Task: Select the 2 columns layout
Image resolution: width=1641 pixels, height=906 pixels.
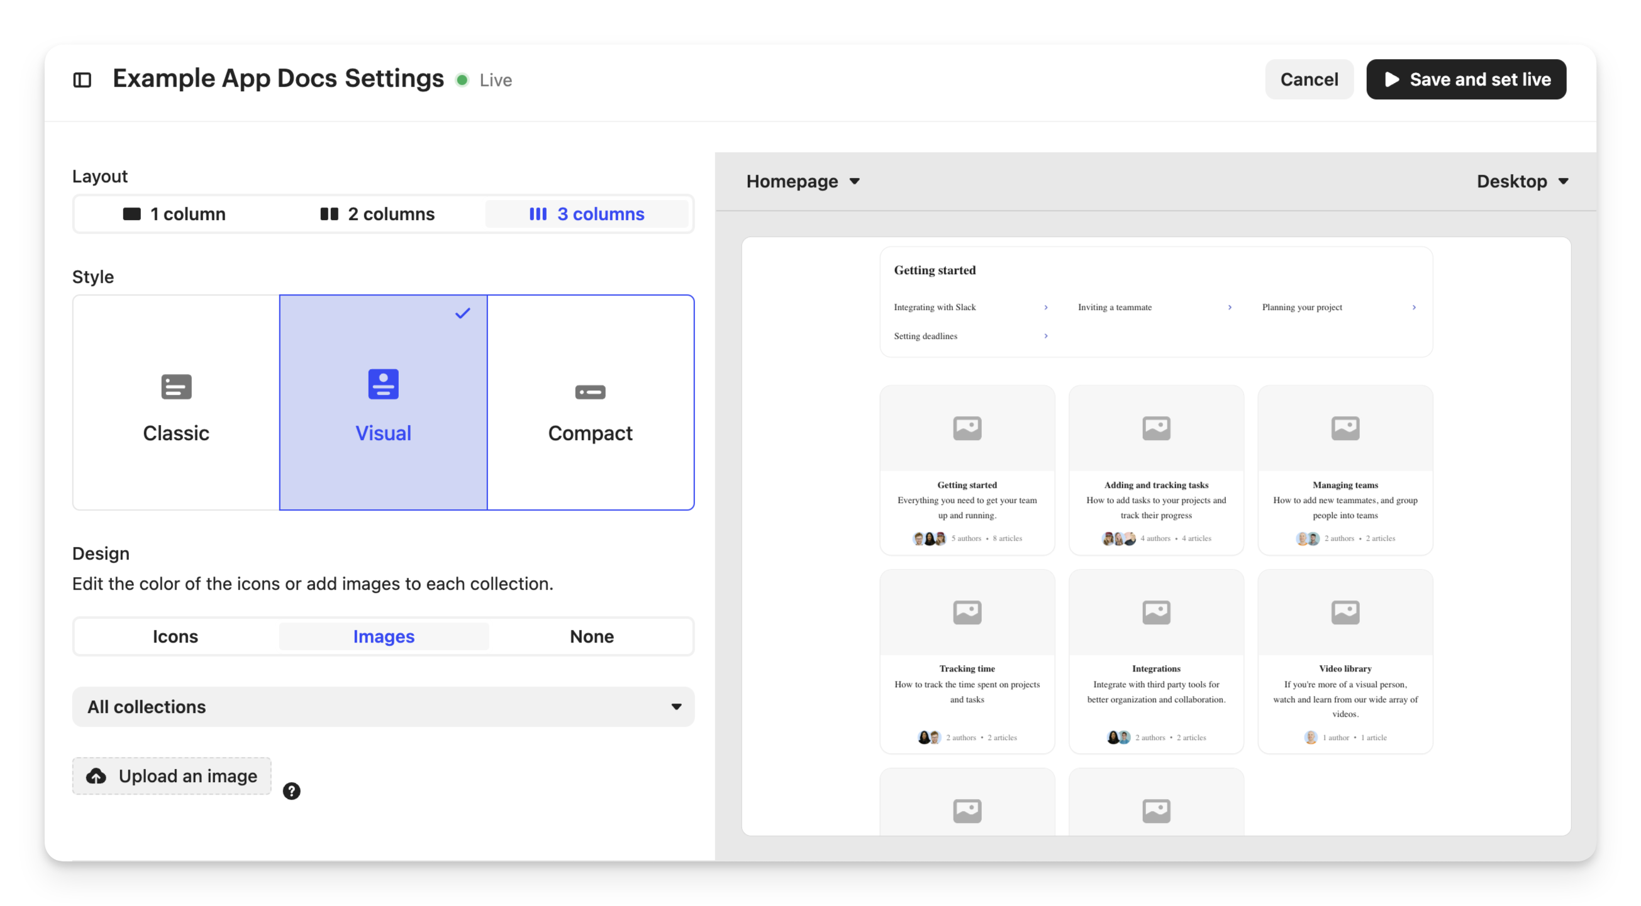Action: pyautogui.click(x=378, y=214)
